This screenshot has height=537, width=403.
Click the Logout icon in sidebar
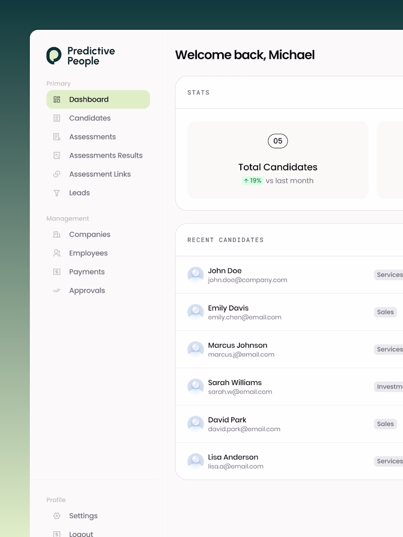(57, 534)
